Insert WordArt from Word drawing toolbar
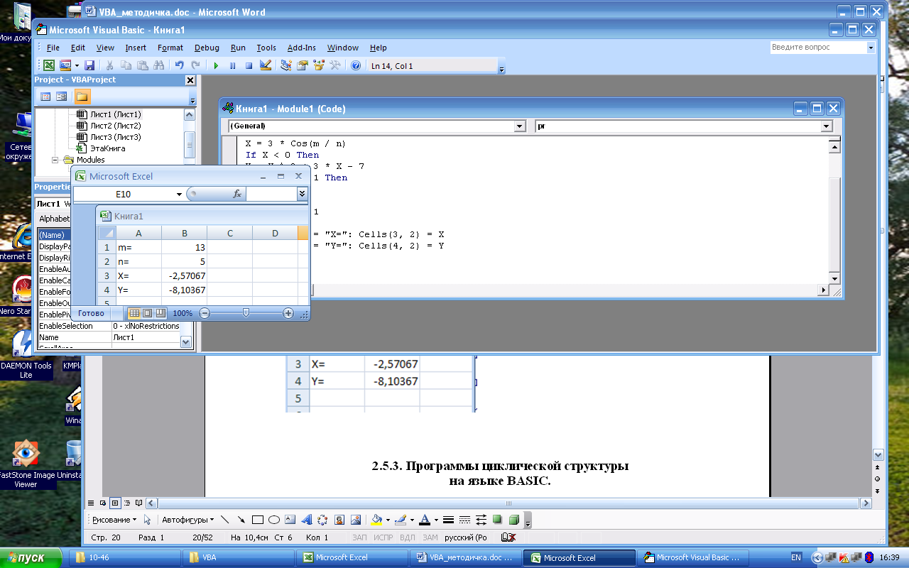This screenshot has width=909, height=568. coord(307,520)
